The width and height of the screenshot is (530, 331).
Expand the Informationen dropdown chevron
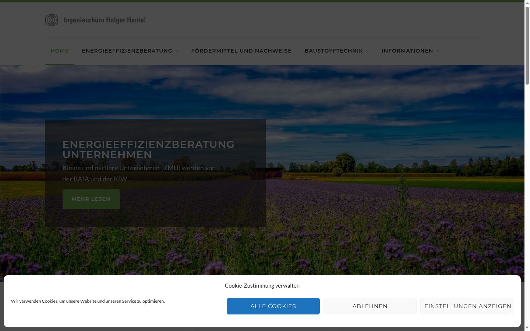(x=438, y=51)
